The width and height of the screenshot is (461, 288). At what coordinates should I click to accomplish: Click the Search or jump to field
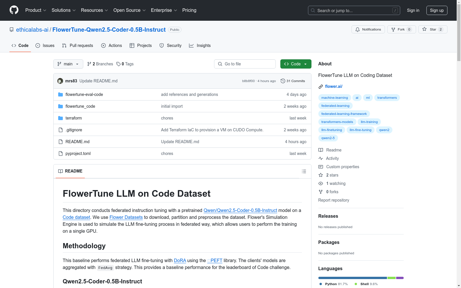pyautogui.click(x=354, y=10)
